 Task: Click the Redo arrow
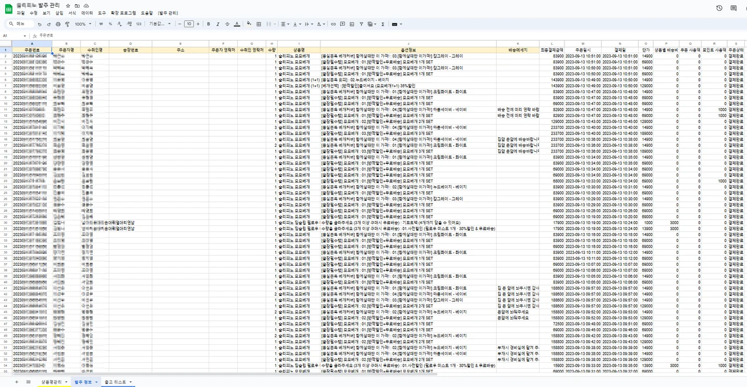pos(49,24)
